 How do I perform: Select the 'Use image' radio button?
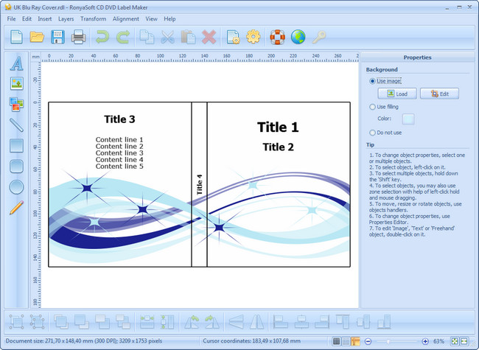[x=373, y=81]
